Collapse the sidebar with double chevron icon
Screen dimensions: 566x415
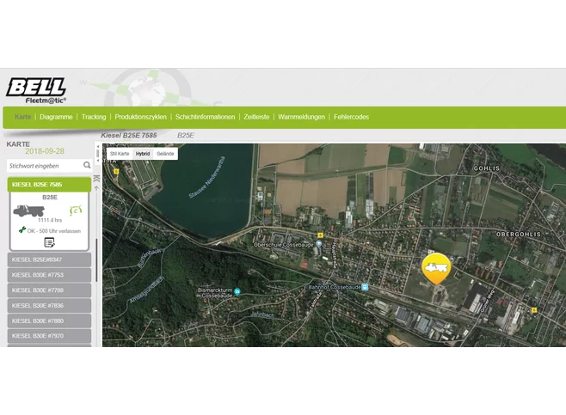(96, 179)
